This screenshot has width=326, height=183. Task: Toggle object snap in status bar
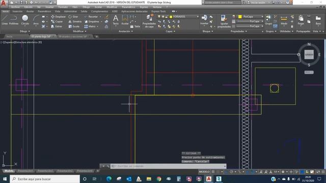pyautogui.click(x=252, y=172)
